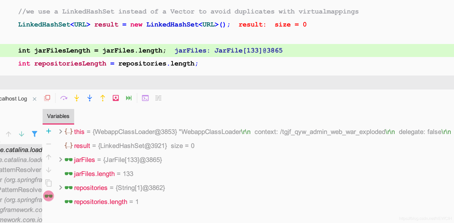Select the localhost Log tab
This screenshot has height=223, width=454.
pyautogui.click(x=14, y=99)
